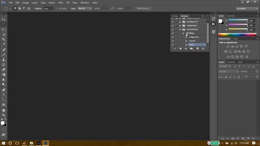The height and width of the screenshot is (146, 260).
Task: Select the Clone Stamp tool
Action: pyautogui.click(x=4, y=60)
